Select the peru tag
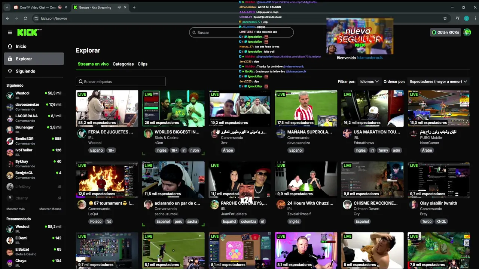Viewport: 479px width, 269px height. (x=179, y=221)
